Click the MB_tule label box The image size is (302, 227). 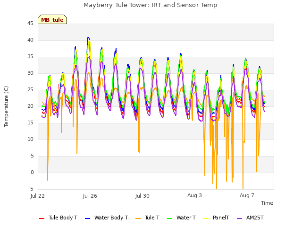pos(52,19)
